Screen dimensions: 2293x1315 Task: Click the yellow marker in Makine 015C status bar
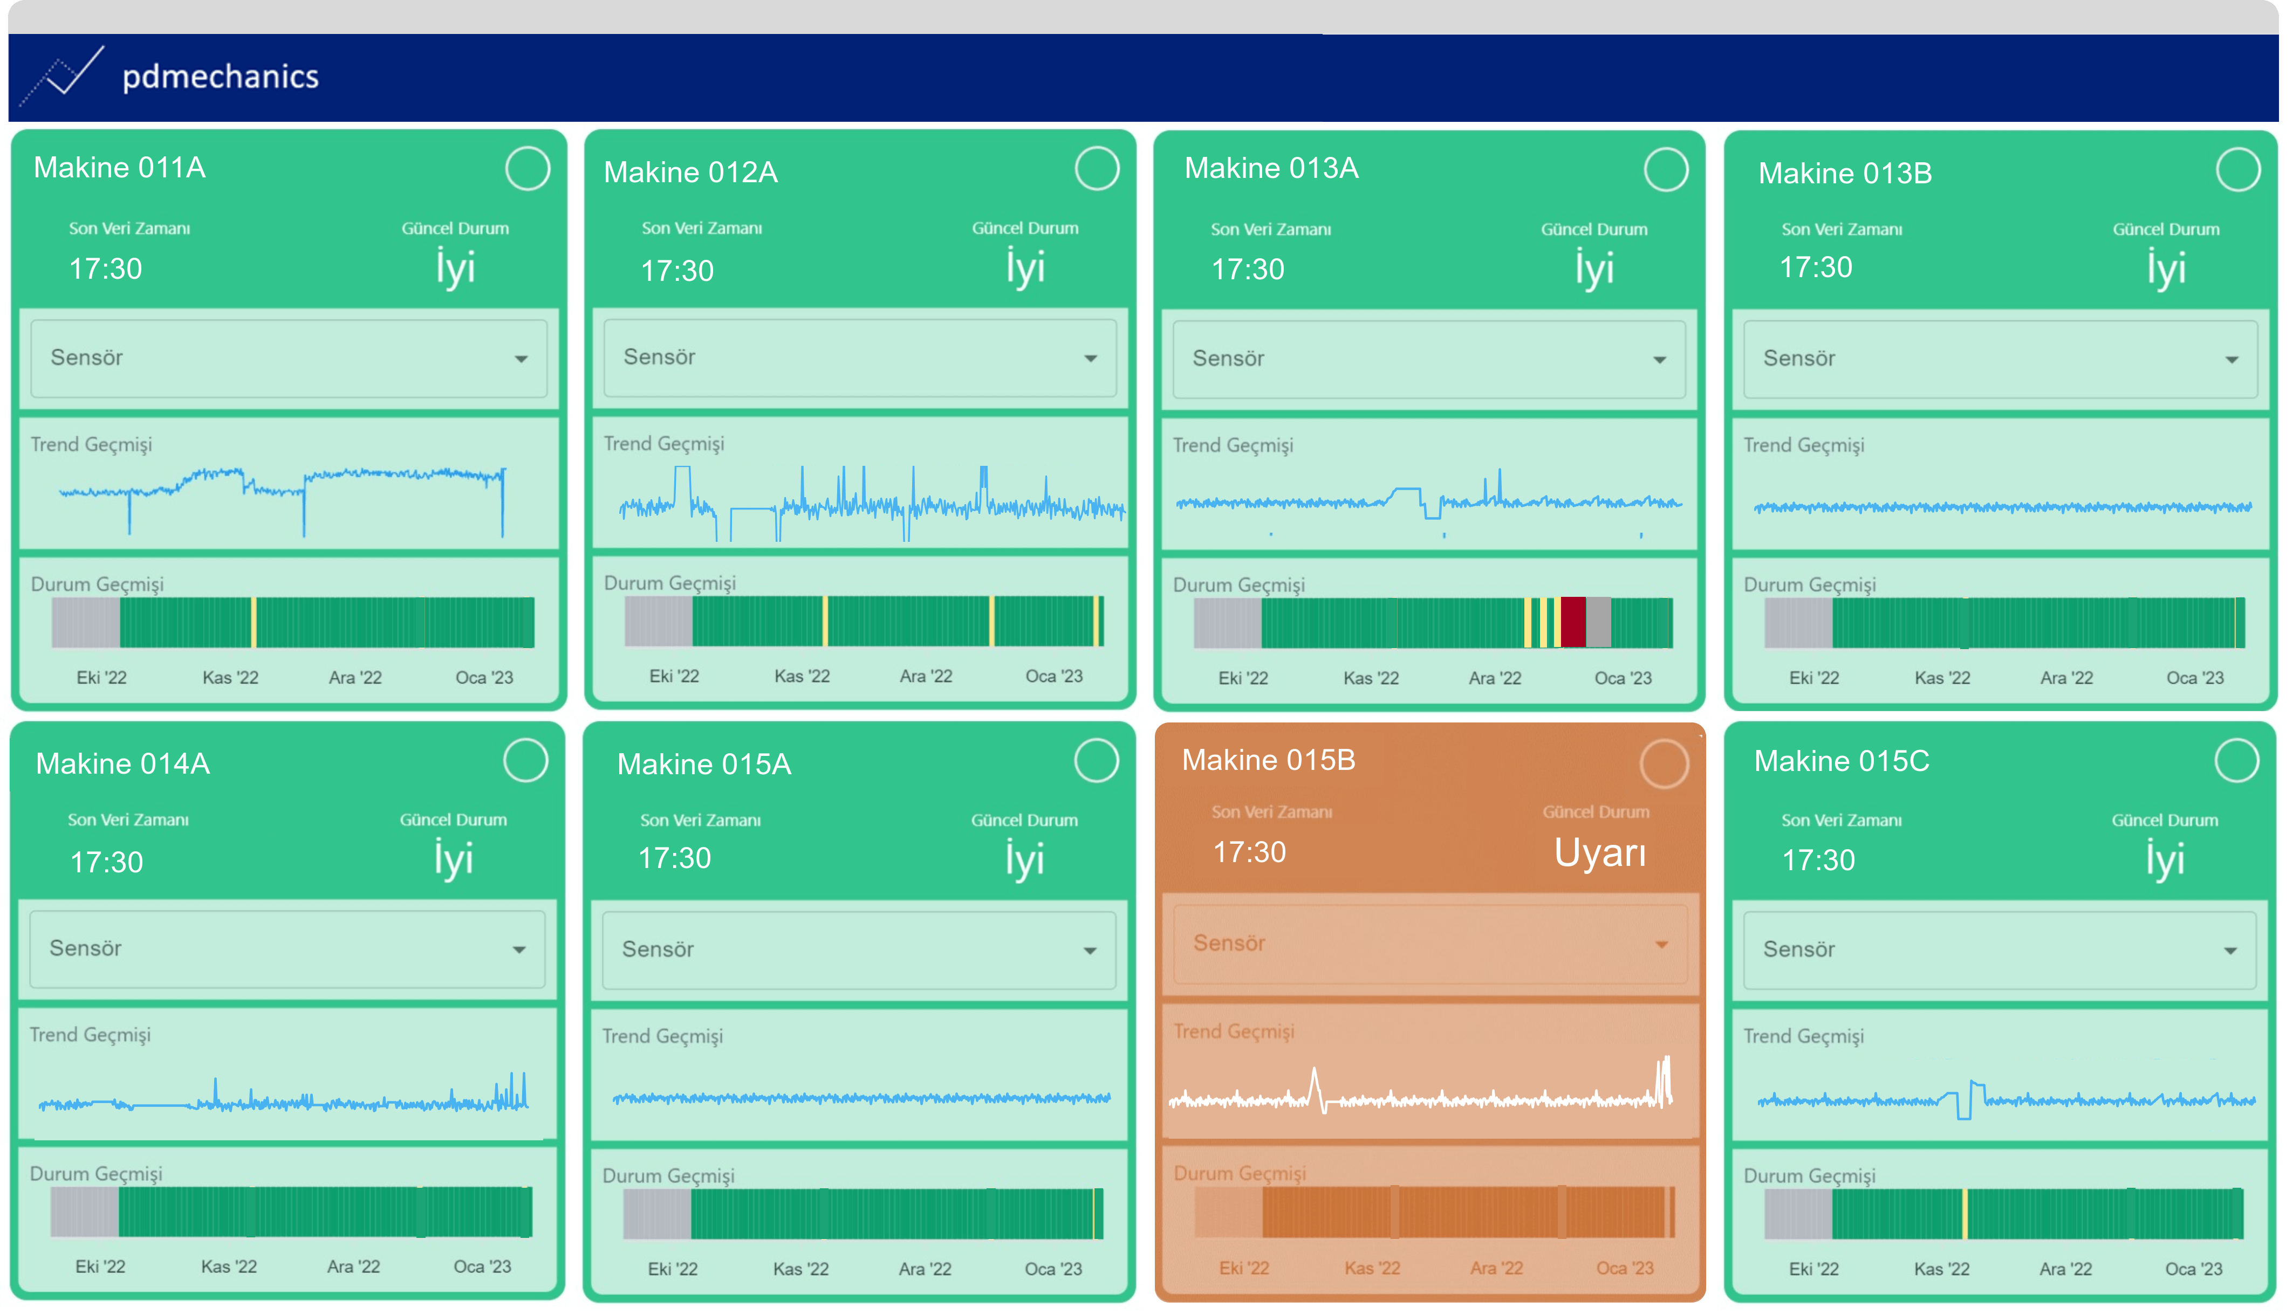1965,1214
